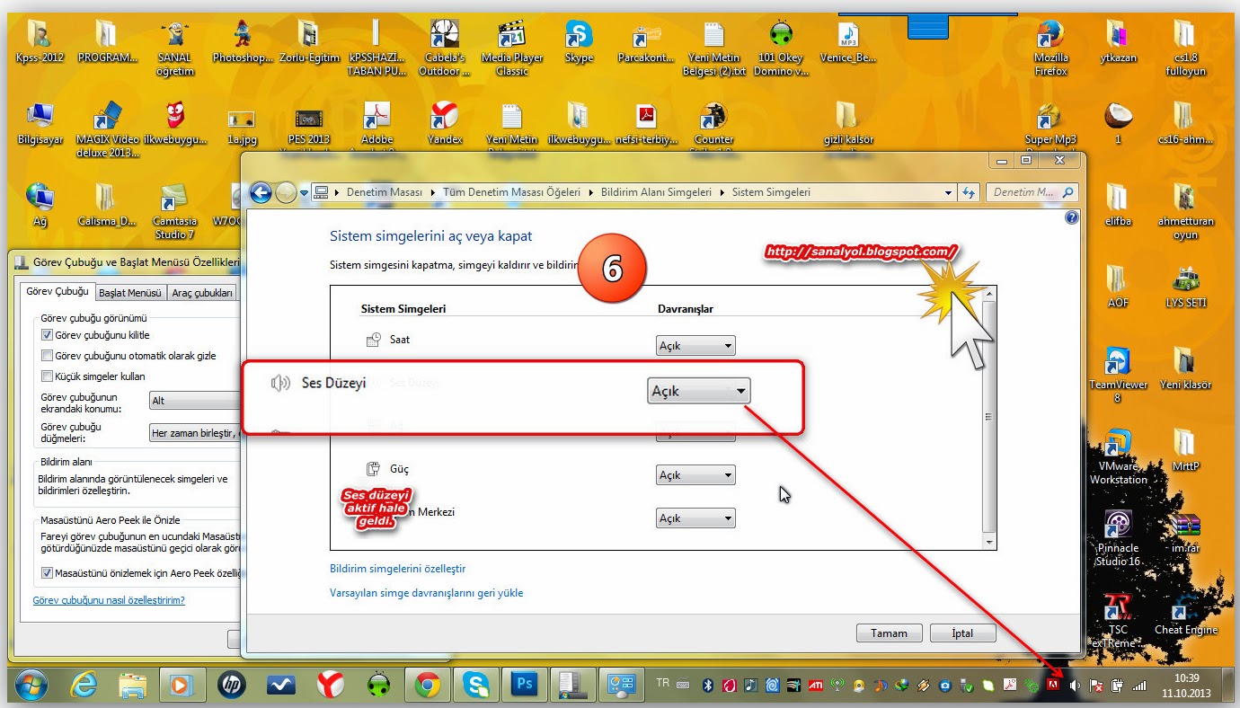
Task: Open the 'Her zaman birleştir' taskbar buttons dropdown
Action: [194, 433]
